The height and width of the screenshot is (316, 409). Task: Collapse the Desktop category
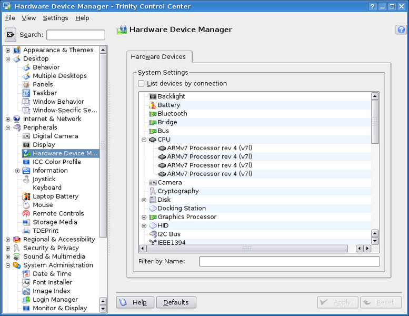point(8,58)
